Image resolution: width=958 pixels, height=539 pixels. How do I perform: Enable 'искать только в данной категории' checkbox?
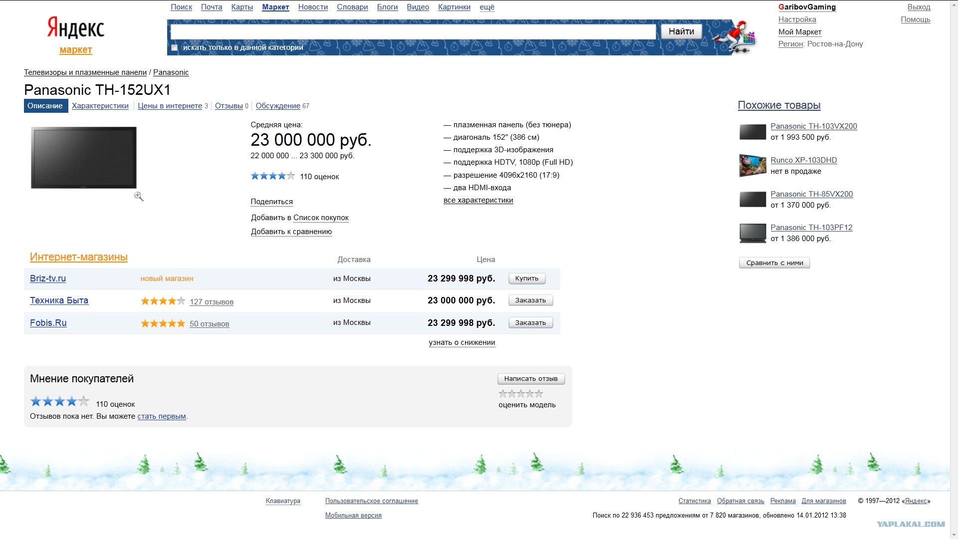pos(174,48)
